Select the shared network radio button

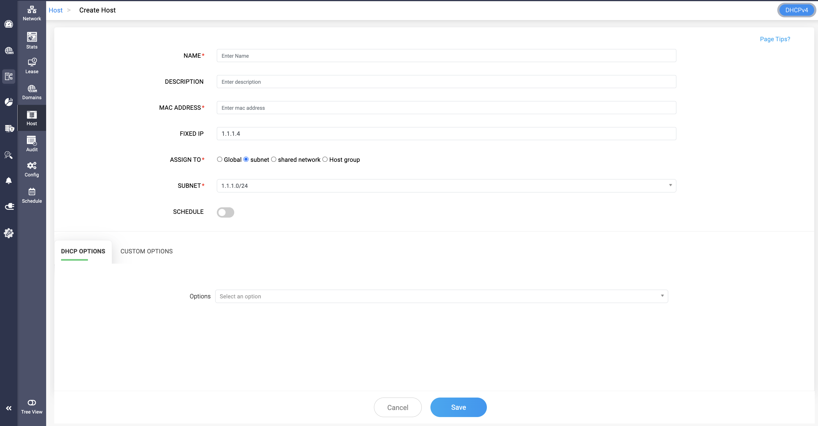(x=273, y=159)
